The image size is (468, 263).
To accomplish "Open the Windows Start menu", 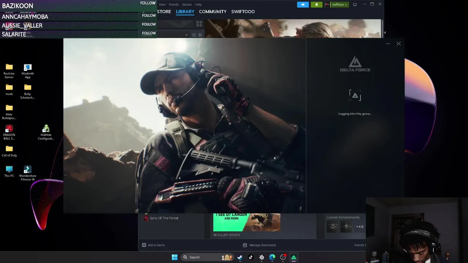I will pyautogui.click(x=174, y=257).
